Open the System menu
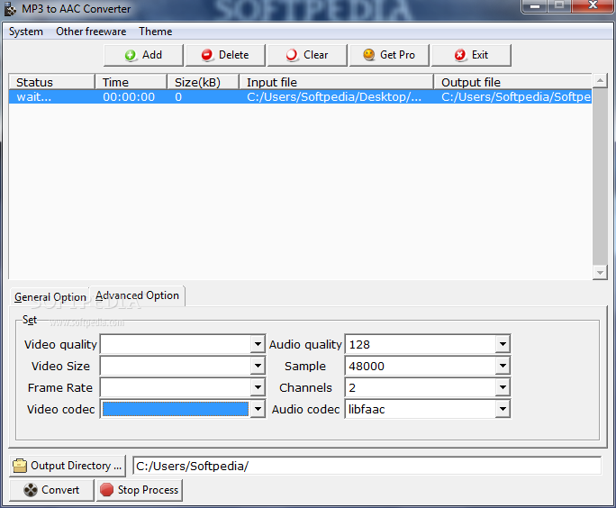 pyautogui.click(x=26, y=32)
